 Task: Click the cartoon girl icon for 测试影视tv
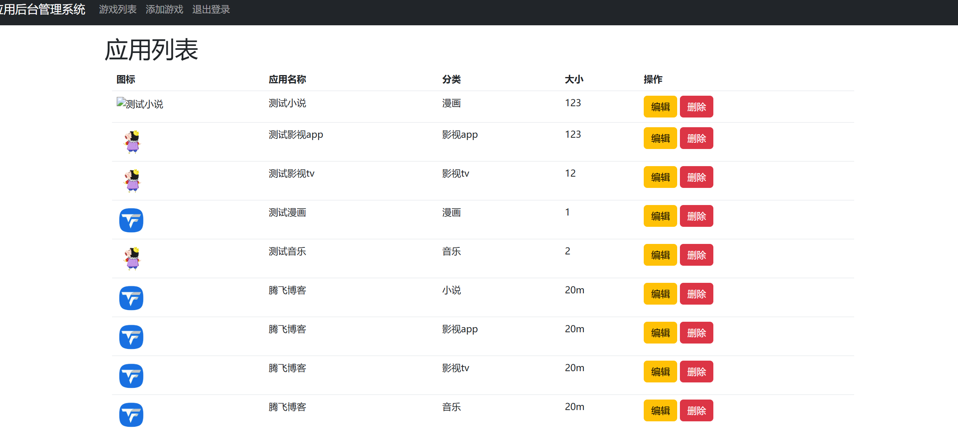click(132, 181)
